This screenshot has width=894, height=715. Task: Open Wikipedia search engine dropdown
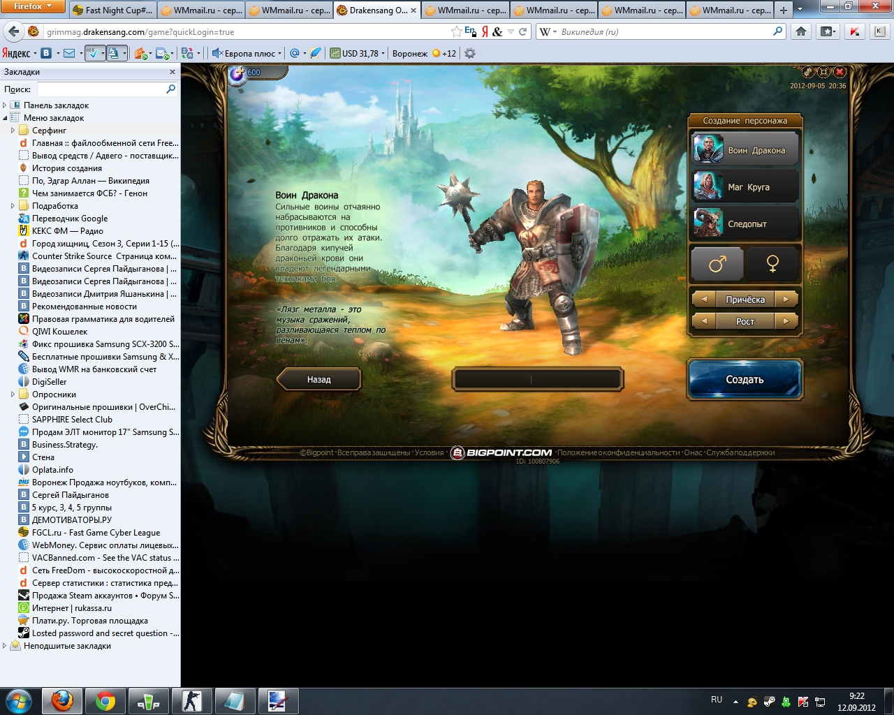[548, 31]
